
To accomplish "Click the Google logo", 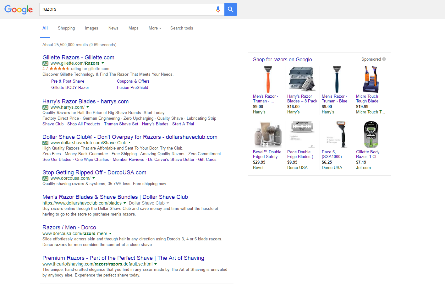I will click(19, 9).
